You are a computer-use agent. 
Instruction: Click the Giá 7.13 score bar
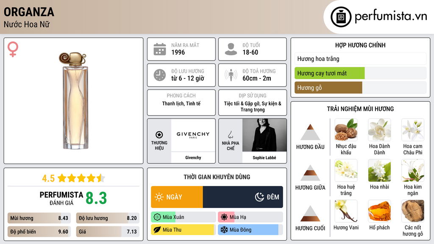pyautogui.click(x=108, y=232)
